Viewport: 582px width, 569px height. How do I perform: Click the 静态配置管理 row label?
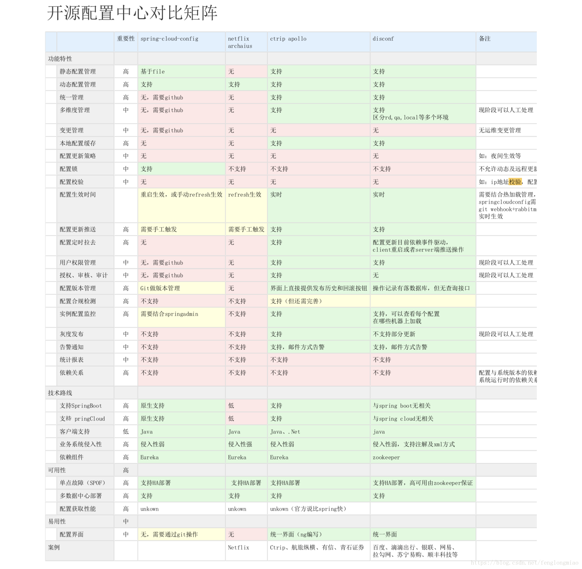click(x=78, y=71)
